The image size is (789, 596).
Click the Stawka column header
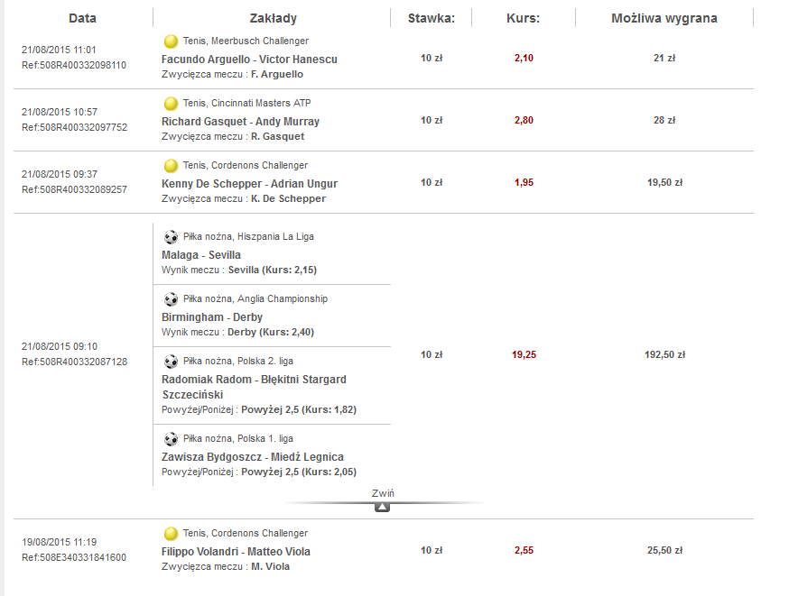[x=432, y=18]
